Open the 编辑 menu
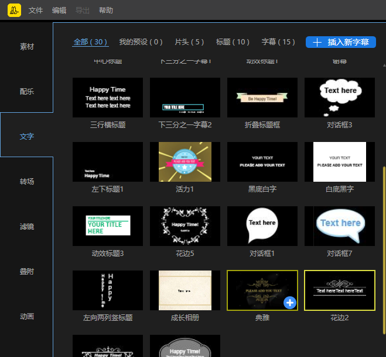 coord(59,11)
